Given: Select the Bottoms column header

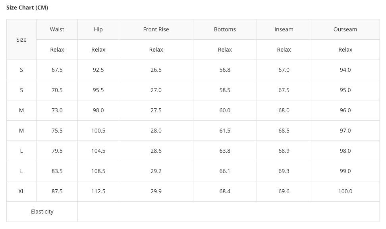Looking at the screenshot, I should coord(225,29).
